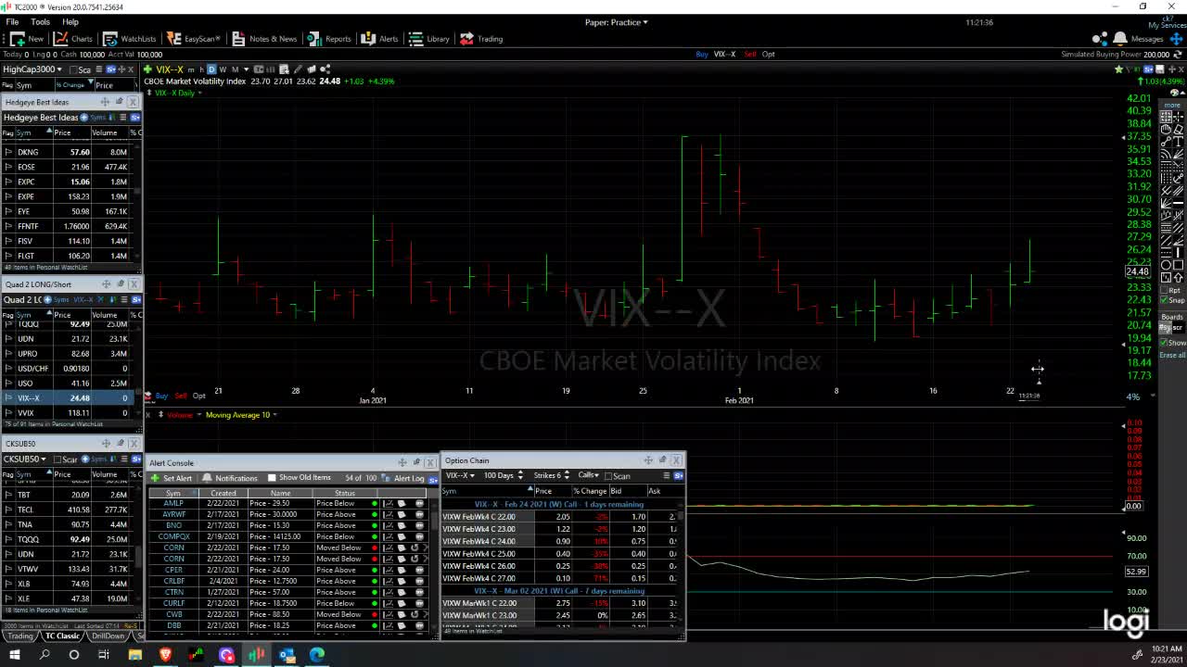Adjust the 100 Days stepper
Screen dimensions: 1187x667
(520, 476)
